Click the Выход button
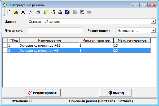The height and width of the screenshot is (106, 159). pyautogui.click(x=116, y=93)
